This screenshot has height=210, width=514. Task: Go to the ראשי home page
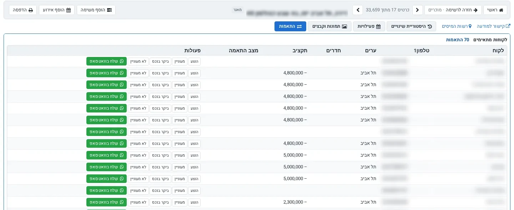495,10
